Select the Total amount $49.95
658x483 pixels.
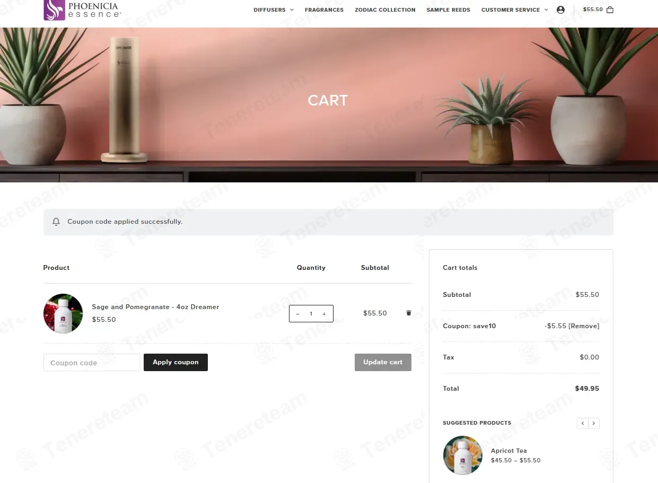tap(587, 389)
